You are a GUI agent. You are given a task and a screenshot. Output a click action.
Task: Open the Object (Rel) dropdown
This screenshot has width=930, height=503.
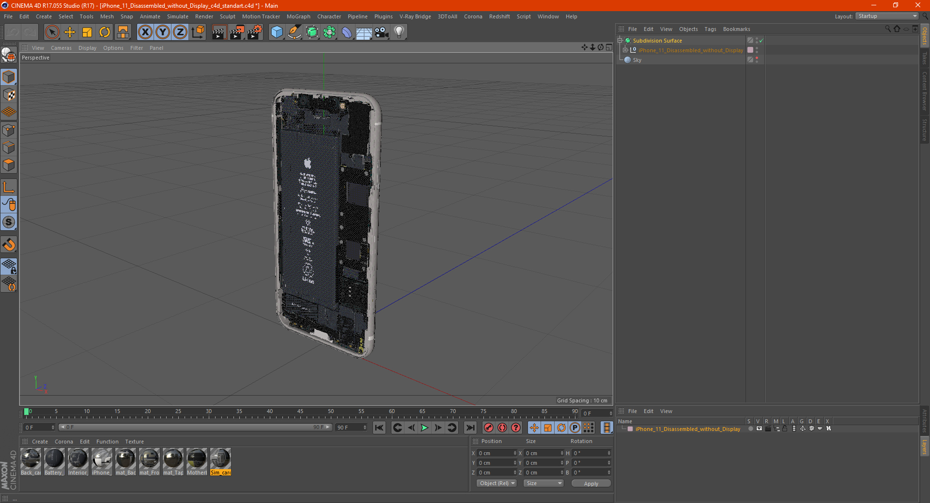(497, 483)
